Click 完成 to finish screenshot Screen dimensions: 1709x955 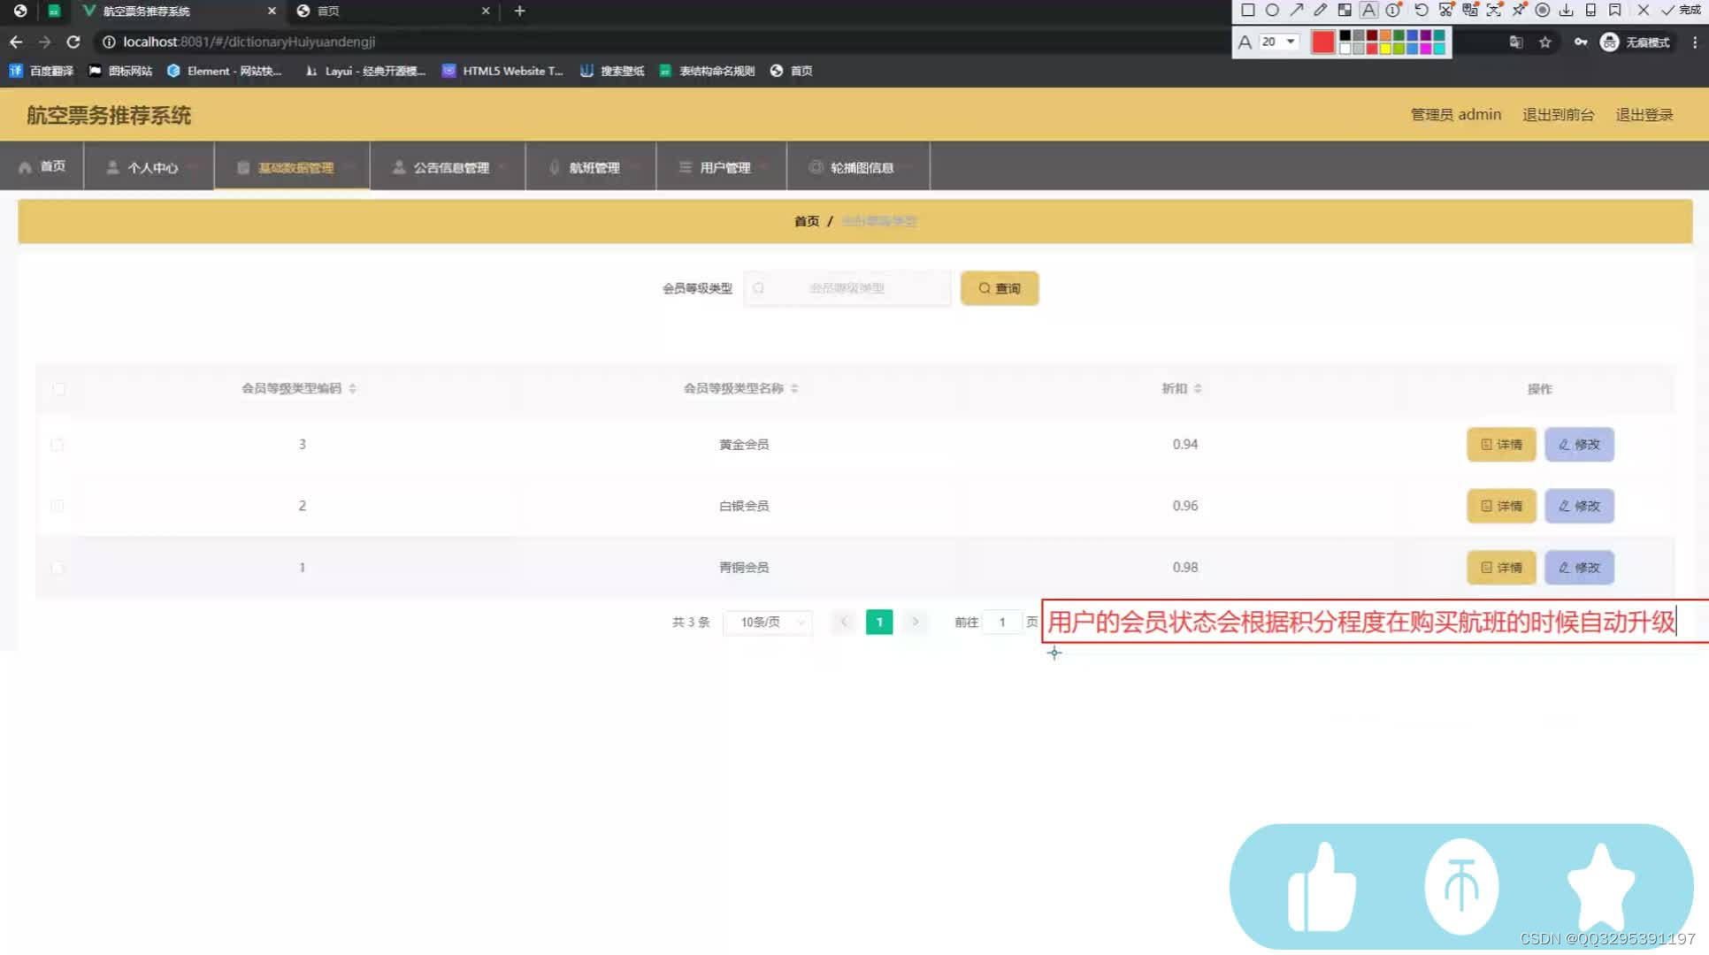(x=1682, y=11)
